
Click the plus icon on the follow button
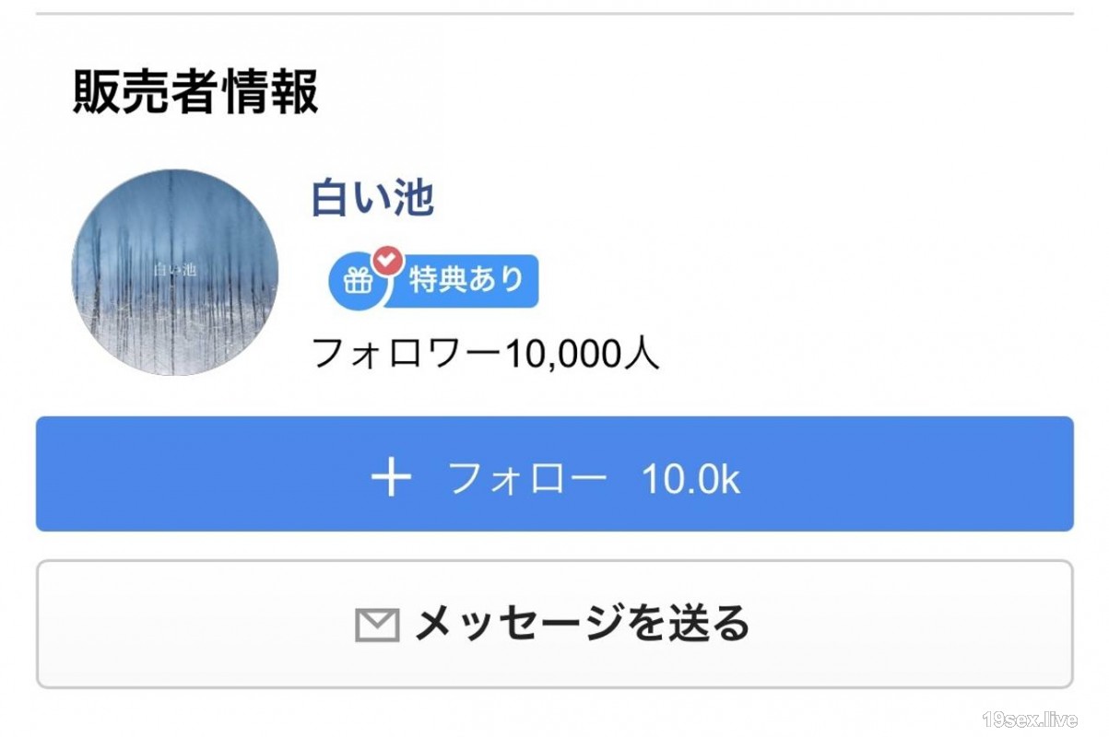[x=392, y=478]
